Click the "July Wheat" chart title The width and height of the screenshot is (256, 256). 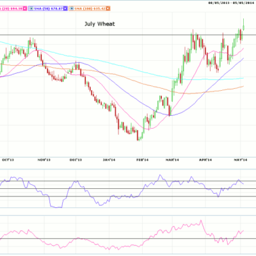click(100, 24)
